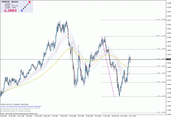
Task: Select the 0 % Fibonacci level label
Action: tap(161, 96)
